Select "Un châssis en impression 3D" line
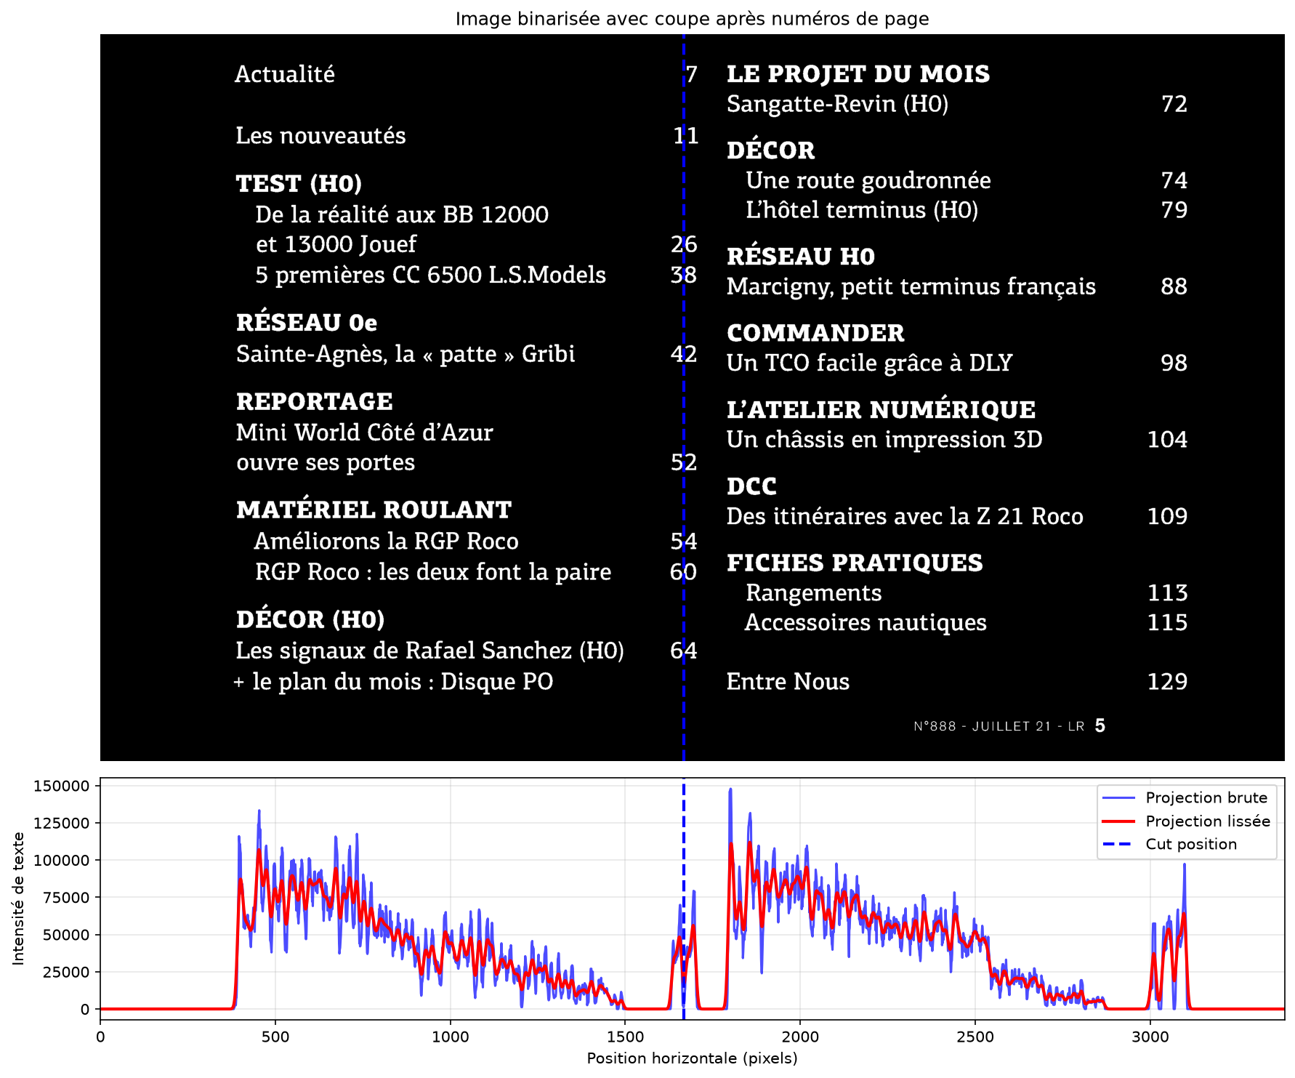 (x=884, y=440)
